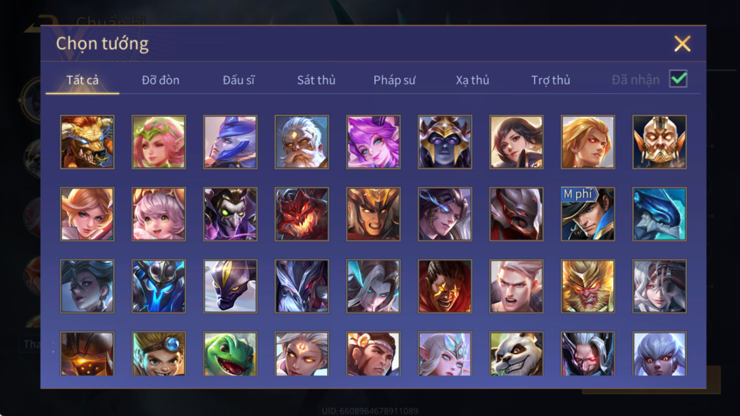
Task: Select the lion beast hero portrait
Action: pos(87,142)
